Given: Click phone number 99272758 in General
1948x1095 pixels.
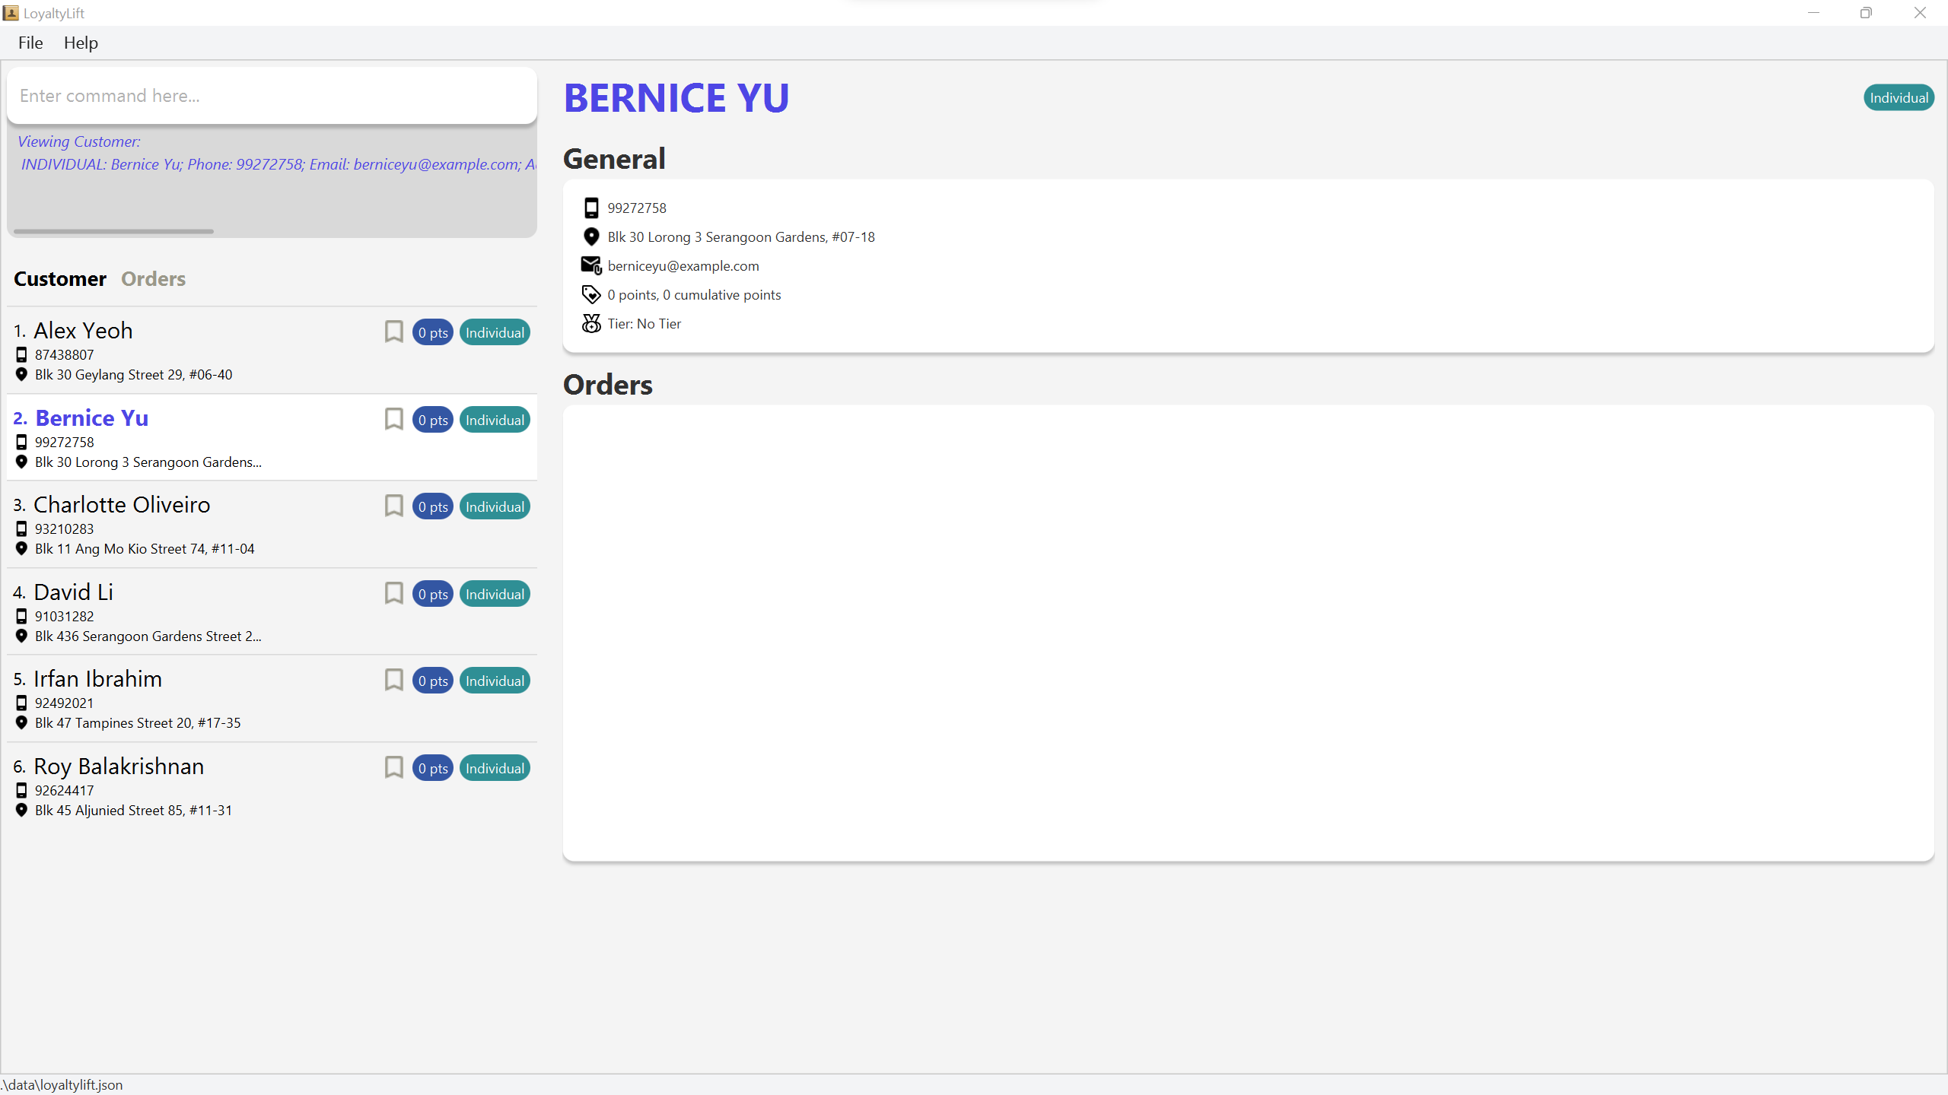Looking at the screenshot, I should (637, 208).
